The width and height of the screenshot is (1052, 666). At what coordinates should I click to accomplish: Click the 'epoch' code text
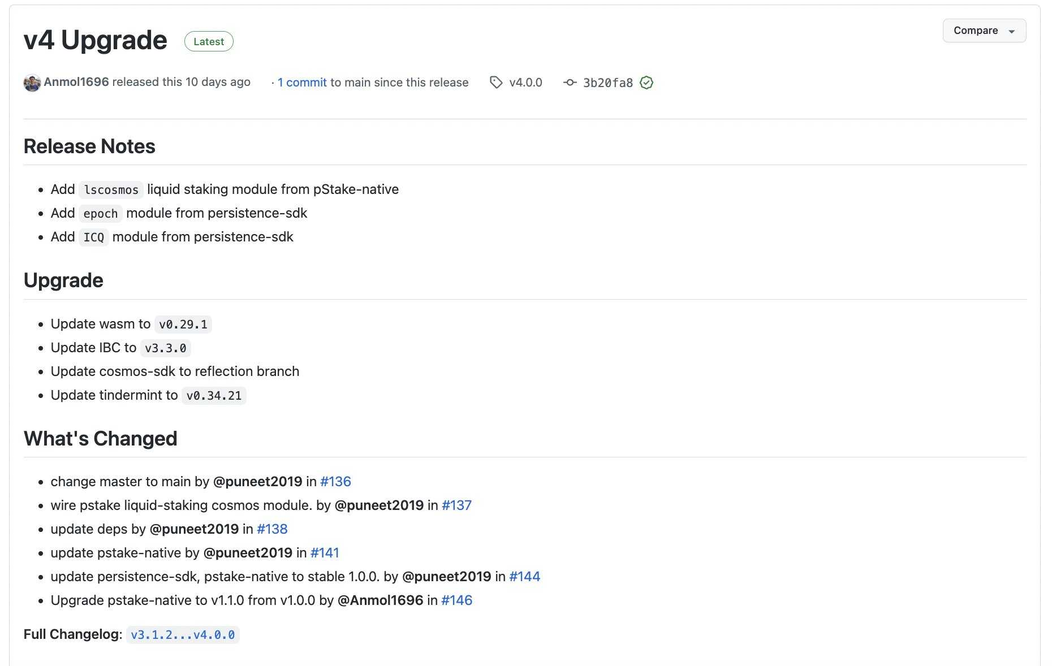101,214
